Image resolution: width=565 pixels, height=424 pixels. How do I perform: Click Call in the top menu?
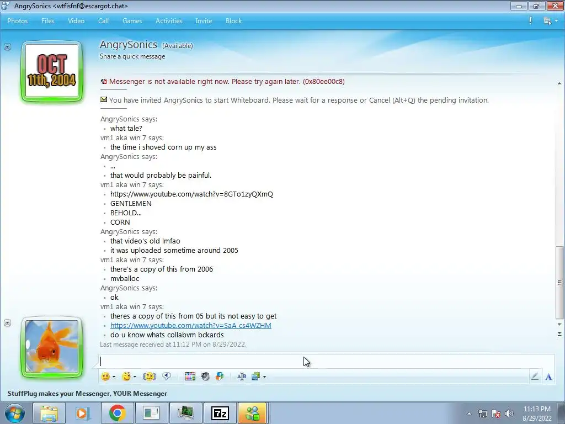103,21
